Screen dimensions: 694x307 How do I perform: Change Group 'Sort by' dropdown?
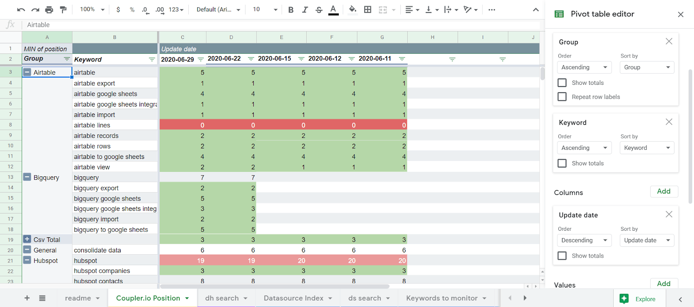[x=647, y=67]
